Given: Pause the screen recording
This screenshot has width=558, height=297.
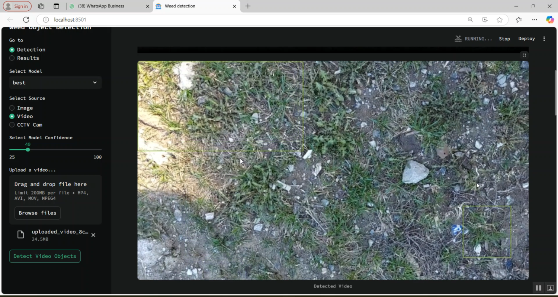Looking at the screenshot, I should (538, 288).
